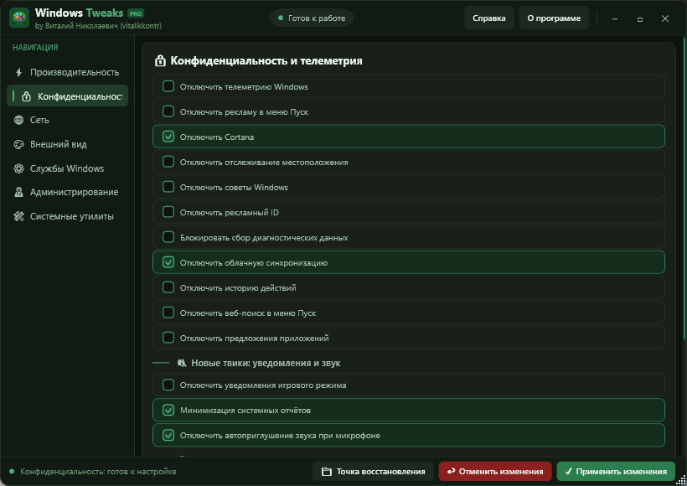Click the red Отменить изменения button
Viewport: 687px width, 486px height.
495,472
